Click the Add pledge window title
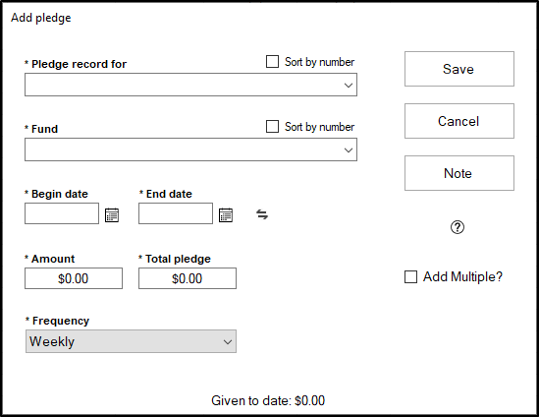Image resolution: width=539 pixels, height=417 pixels. point(41,18)
